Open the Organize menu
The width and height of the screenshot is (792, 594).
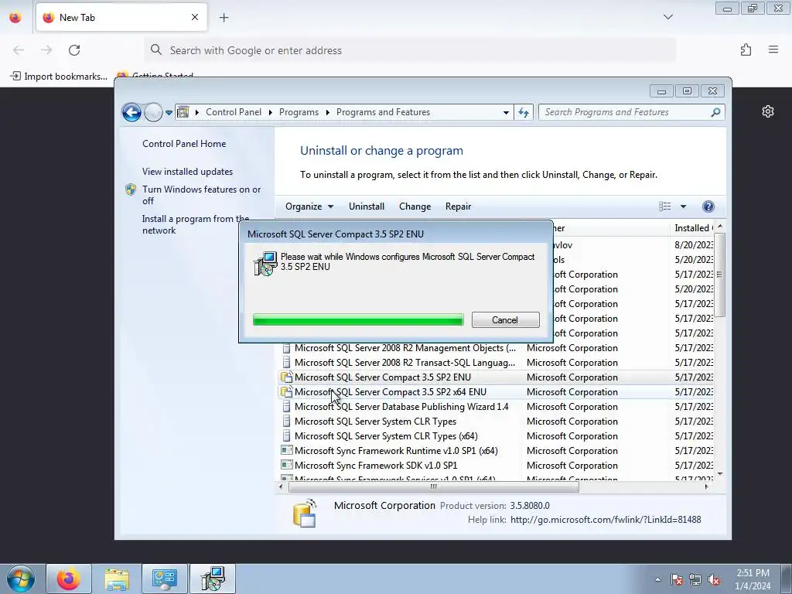click(x=309, y=206)
